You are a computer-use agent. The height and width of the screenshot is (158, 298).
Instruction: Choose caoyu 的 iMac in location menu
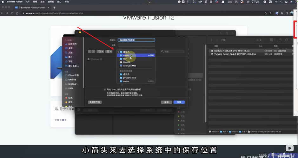pyautogui.click(x=136, y=66)
